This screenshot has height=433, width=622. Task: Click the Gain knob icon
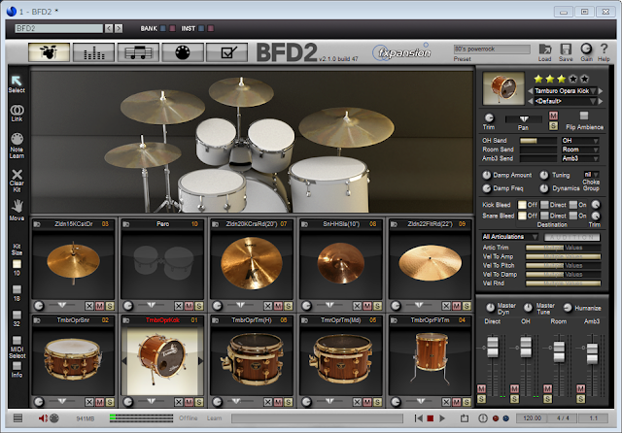586,50
